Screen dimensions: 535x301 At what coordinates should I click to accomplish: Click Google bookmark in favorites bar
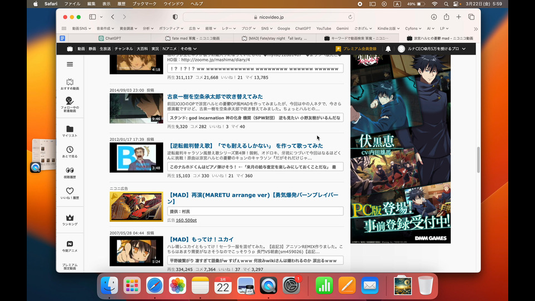pos(284,28)
